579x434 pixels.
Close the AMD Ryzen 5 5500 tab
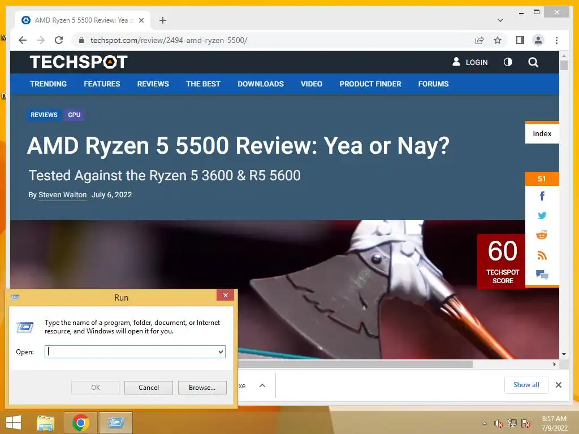coord(141,20)
